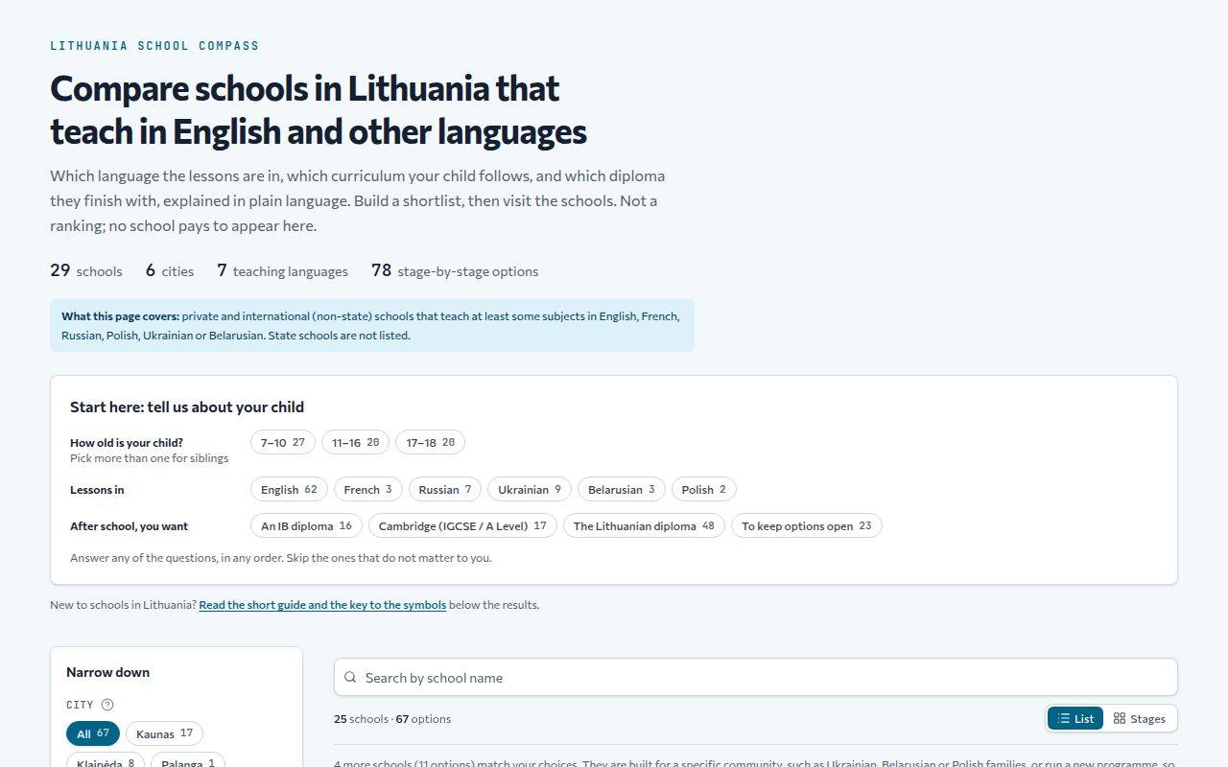The width and height of the screenshot is (1228, 767).
Task: Choose The Lithuanian diploma chip
Action: [644, 525]
